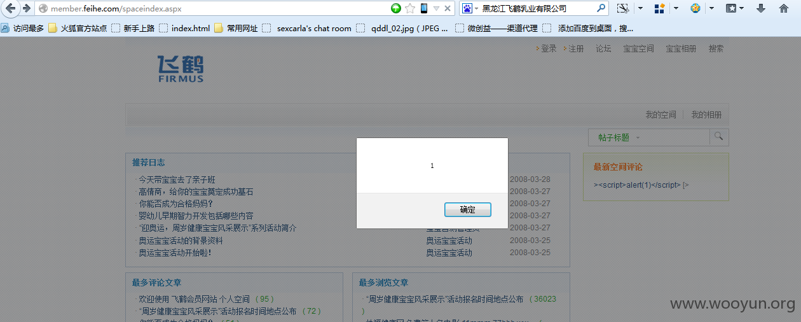Open the post 婴幼儿早期智力开发包括哪些内容
Viewport: 801px width, 322px height.
[196, 216]
